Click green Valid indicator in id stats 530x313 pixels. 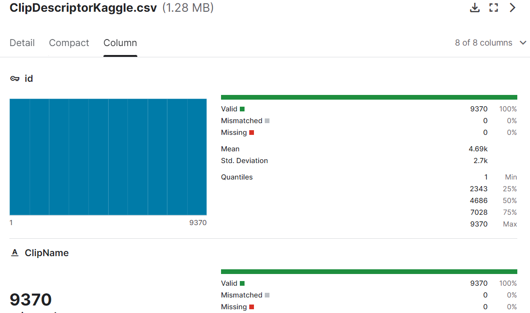tap(242, 109)
